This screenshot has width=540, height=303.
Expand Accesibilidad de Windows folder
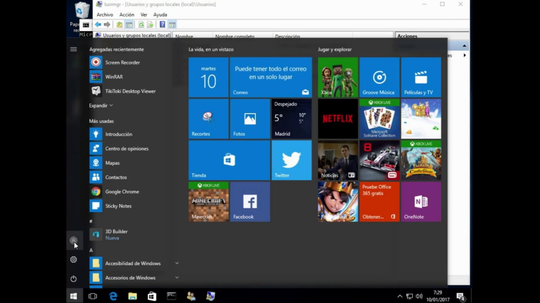[x=177, y=263]
